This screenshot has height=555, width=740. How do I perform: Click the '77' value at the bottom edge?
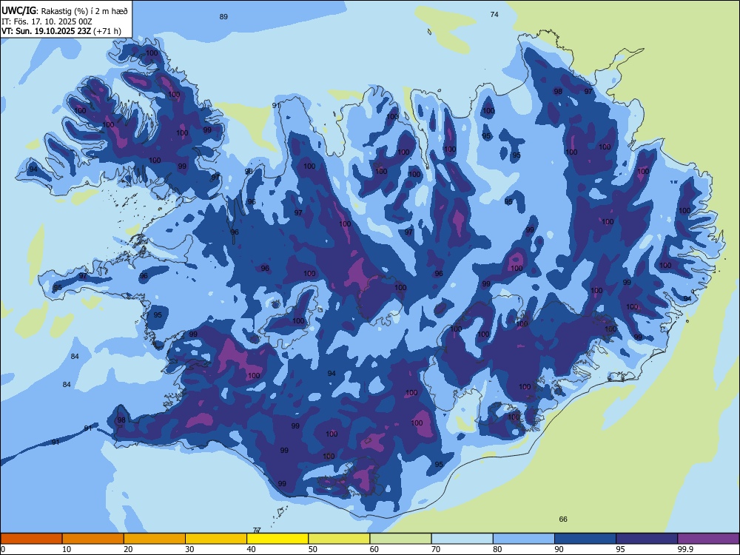(257, 531)
